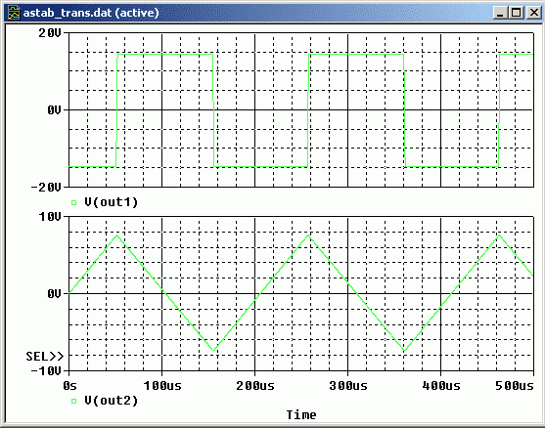This screenshot has height=428, width=545.
Task: Click the green V(out2) trace marker symbol
Action: coord(73,401)
